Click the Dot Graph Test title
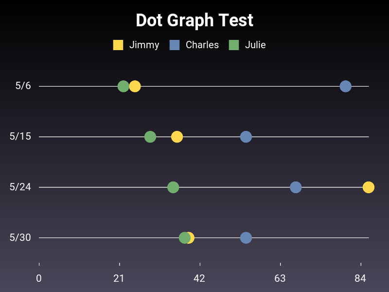This screenshot has height=292, width=389. [194, 20]
